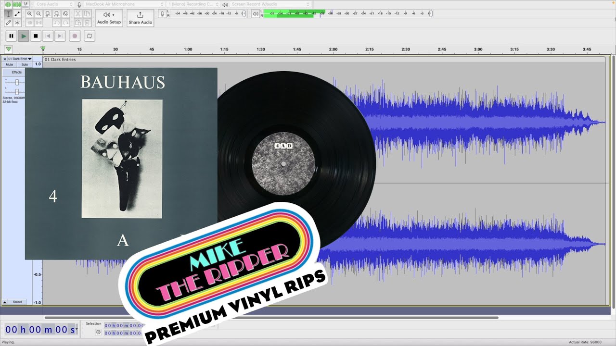Click the Silence audio selection icon
Image resolution: width=616 pixels, height=346 pixels.
click(x=38, y=23)
